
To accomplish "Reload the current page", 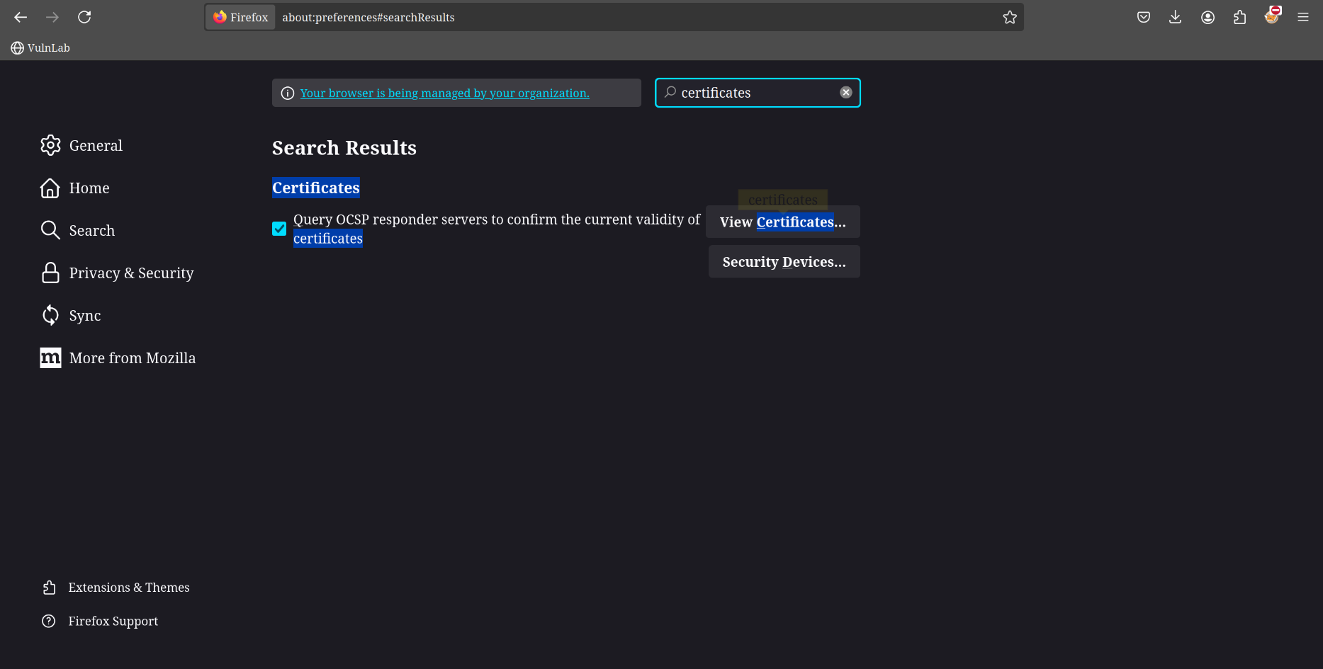I will pyautogui.click(x=84, y=17).
